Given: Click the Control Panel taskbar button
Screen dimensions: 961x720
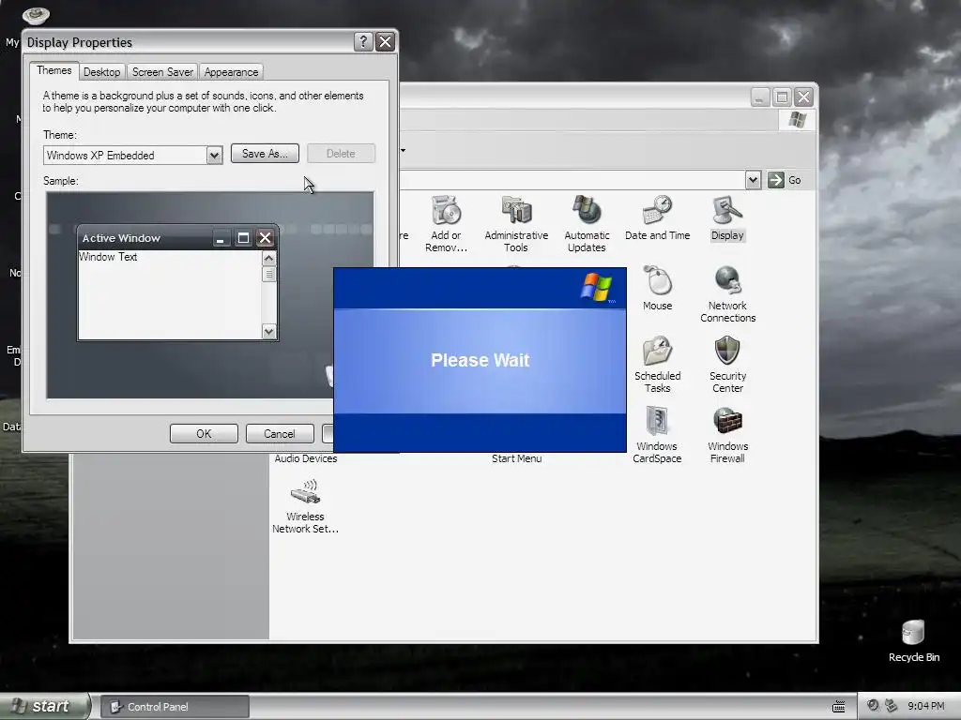Looking at the screenshot, I should 175,707.
